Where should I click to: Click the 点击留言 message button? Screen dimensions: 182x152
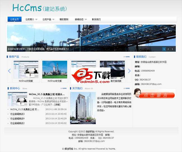(x=155, y=94)
